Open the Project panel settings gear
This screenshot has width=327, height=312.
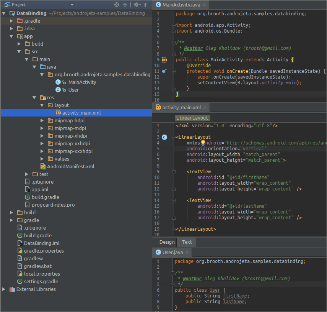click(136, 5)
